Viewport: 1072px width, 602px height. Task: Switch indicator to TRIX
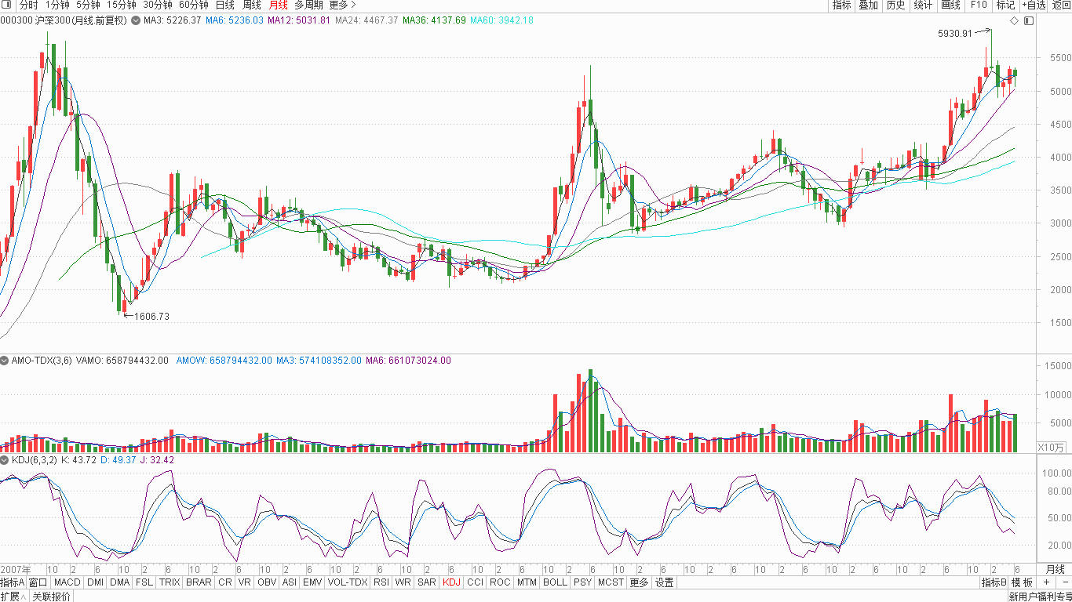click(170, 582)
